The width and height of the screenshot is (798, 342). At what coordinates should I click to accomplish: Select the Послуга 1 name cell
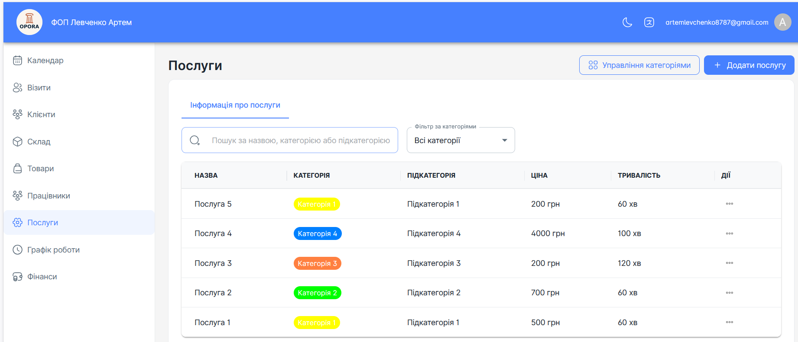click(213, 323)
